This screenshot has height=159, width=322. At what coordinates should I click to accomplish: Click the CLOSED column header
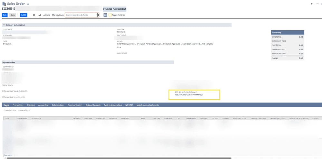pos(316,118)
